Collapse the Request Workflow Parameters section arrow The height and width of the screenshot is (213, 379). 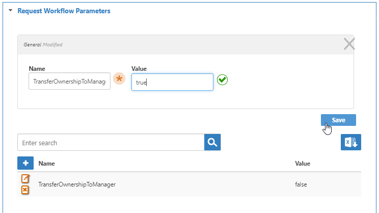point(10,11)
